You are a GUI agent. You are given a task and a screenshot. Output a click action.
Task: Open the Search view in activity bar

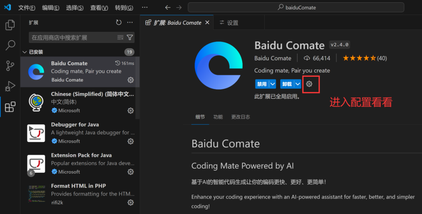[x=10, y=45]
